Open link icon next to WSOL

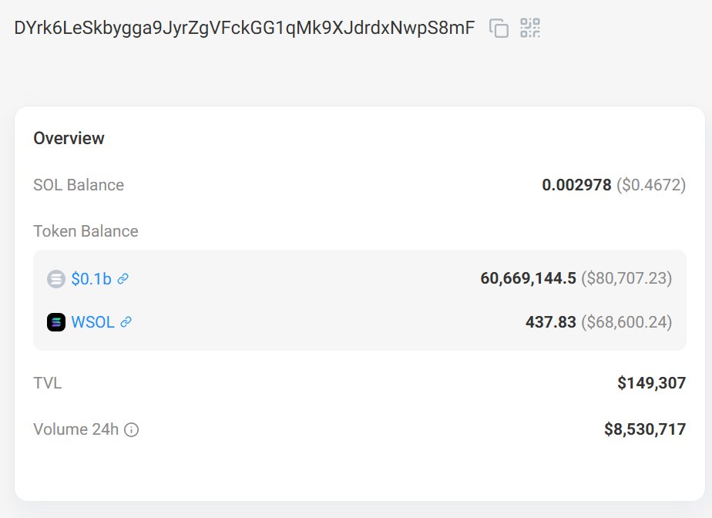pos(126,322)
